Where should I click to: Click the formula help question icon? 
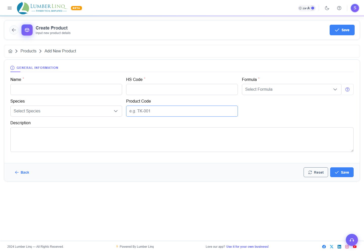348,89
